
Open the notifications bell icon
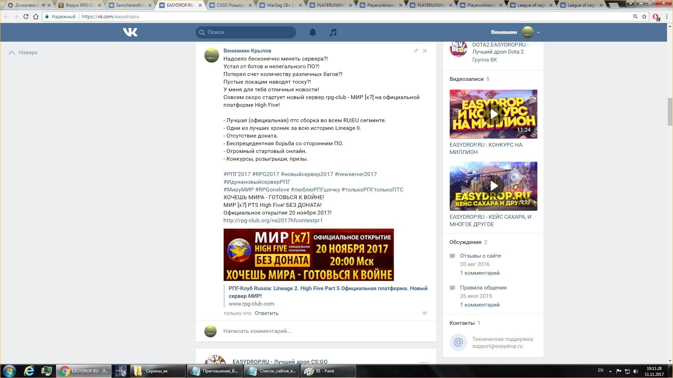click(313, 32)
